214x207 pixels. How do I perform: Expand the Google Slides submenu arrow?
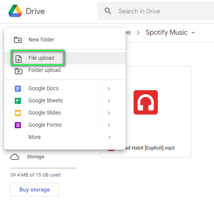pyautogui.click(x=109, y=113)
